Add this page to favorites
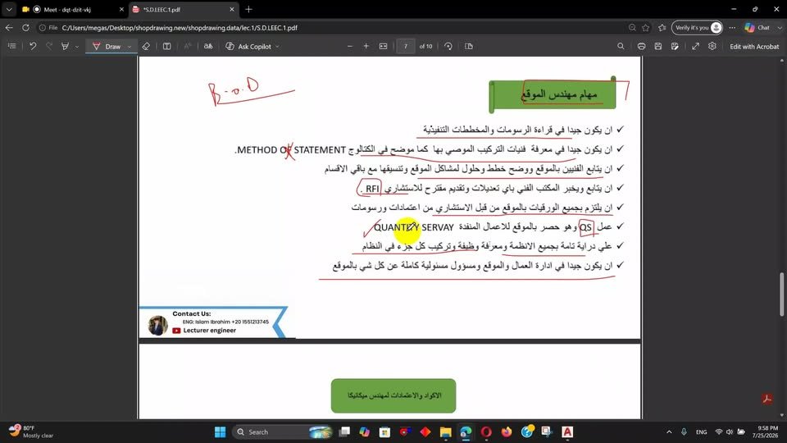 click(646, 28)
